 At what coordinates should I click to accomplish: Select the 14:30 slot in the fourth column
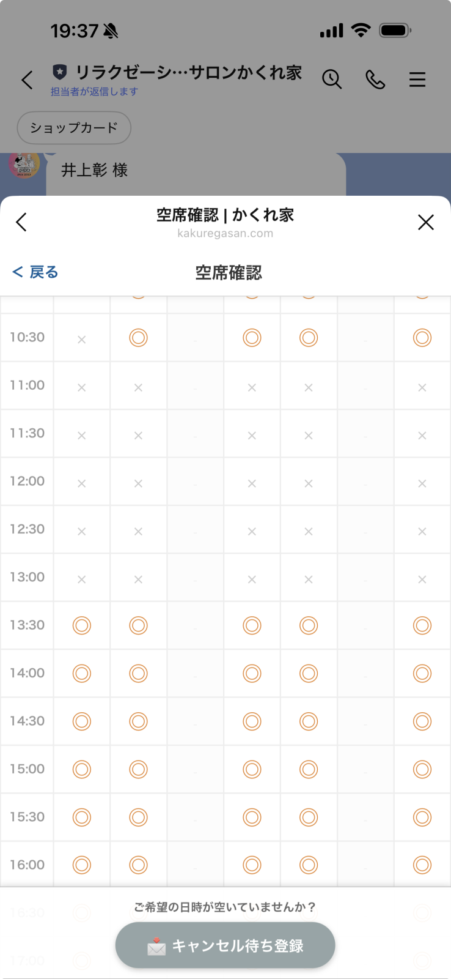pos(252,721)
